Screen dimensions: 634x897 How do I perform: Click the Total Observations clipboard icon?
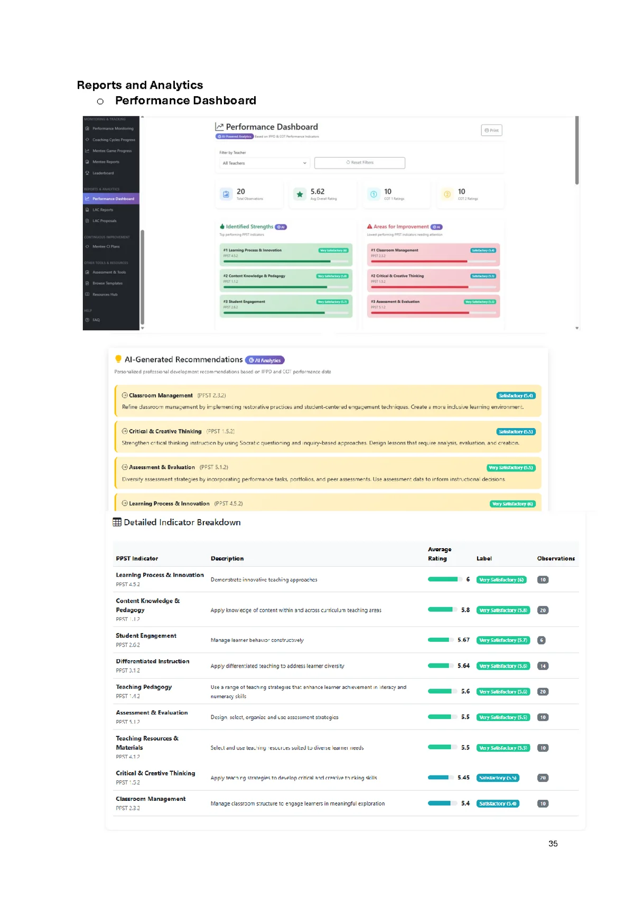226,194
